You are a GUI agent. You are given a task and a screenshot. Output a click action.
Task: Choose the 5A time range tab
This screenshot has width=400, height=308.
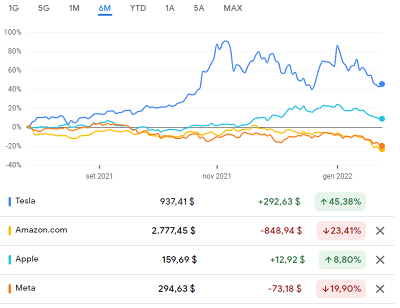click(x=199, y=8)
